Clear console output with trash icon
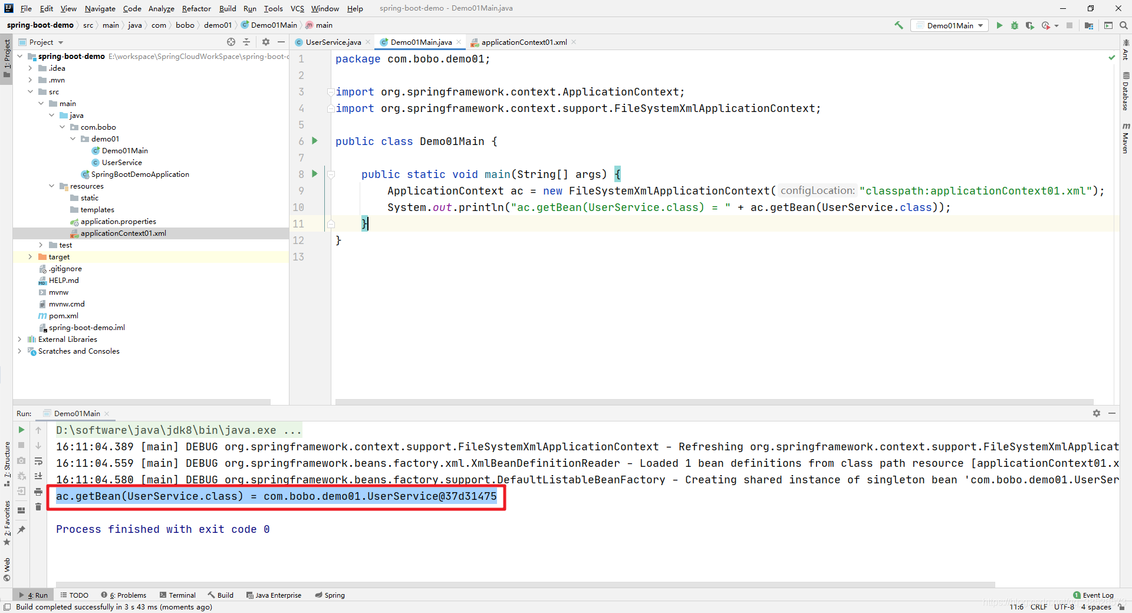Screen dimensions: 1132x613 pyautogui.click(x=38, y=507)
